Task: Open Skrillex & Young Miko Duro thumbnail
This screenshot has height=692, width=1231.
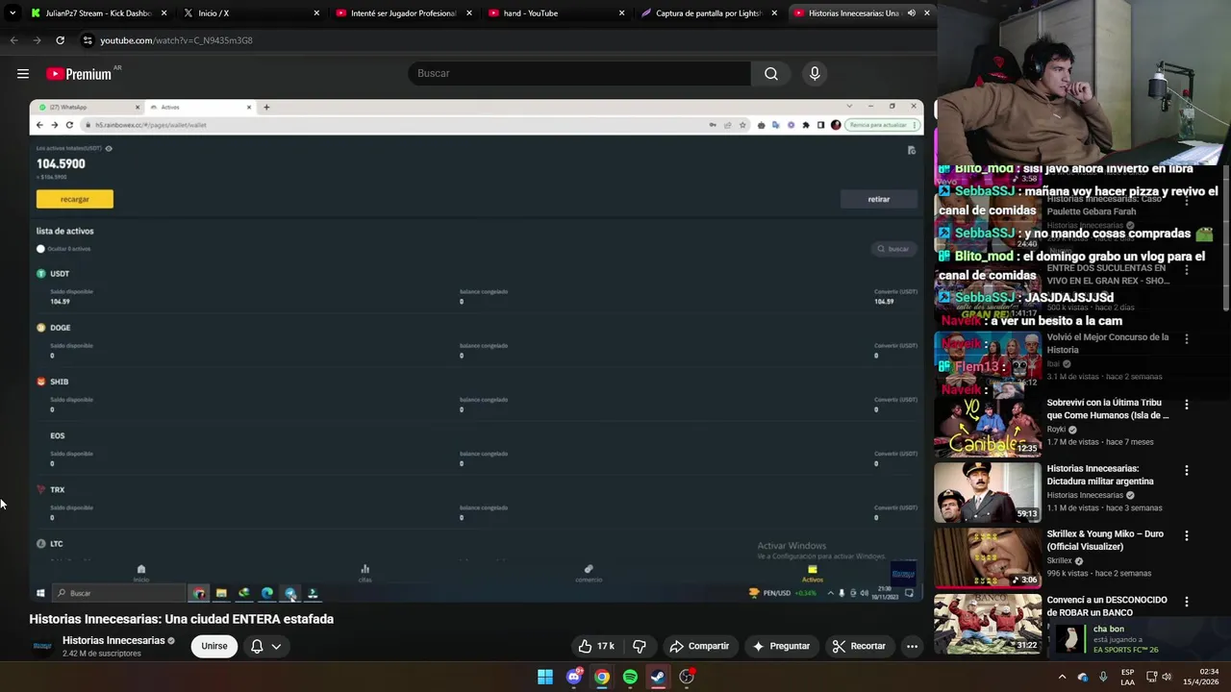Action: coord(988,557)
